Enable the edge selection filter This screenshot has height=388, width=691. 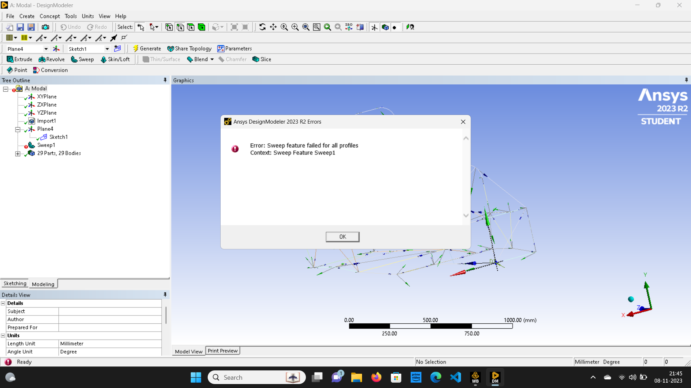pyautogui.click(x=180, y=27)
